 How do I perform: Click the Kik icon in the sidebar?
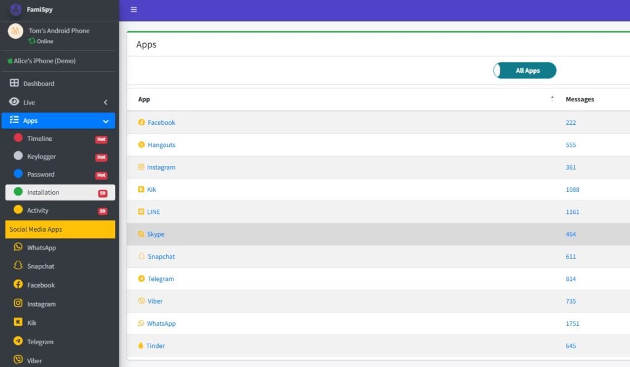click(x=18, y=322)
